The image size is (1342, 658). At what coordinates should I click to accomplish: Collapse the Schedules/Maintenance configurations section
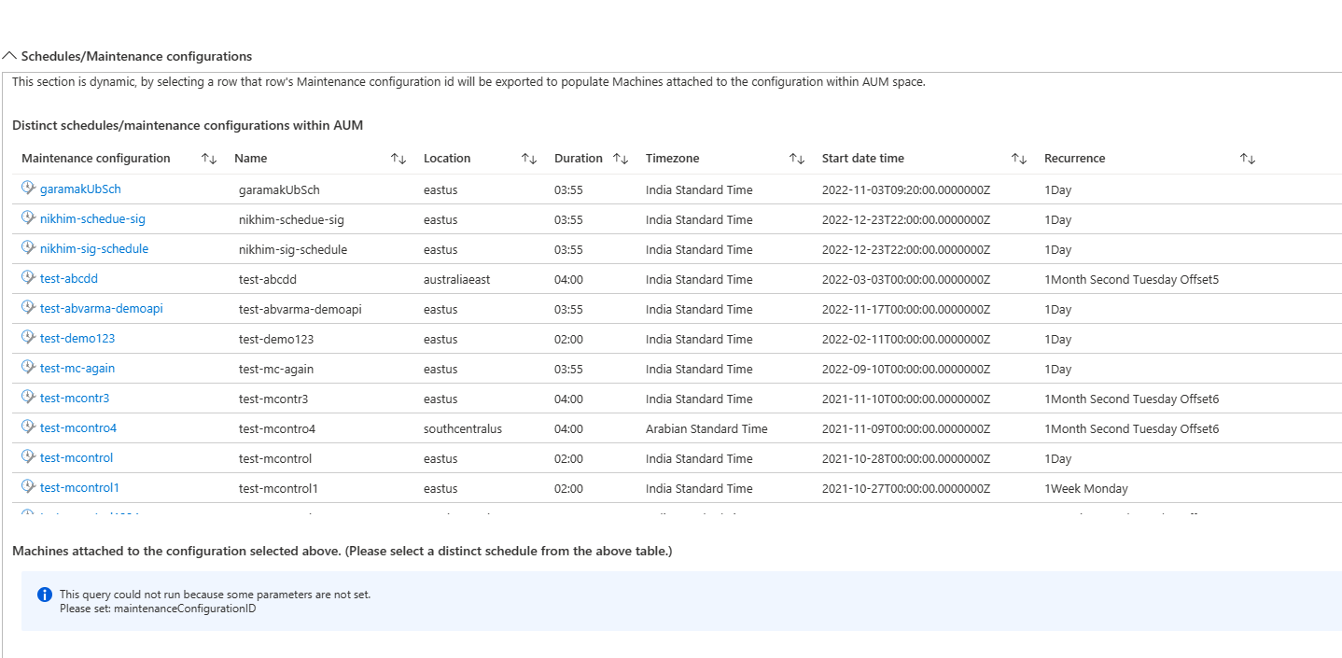coord(10,55)
